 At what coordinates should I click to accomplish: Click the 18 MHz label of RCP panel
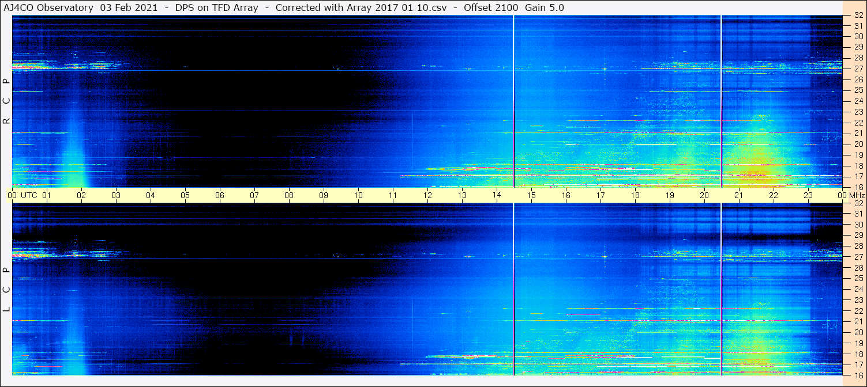858,165
